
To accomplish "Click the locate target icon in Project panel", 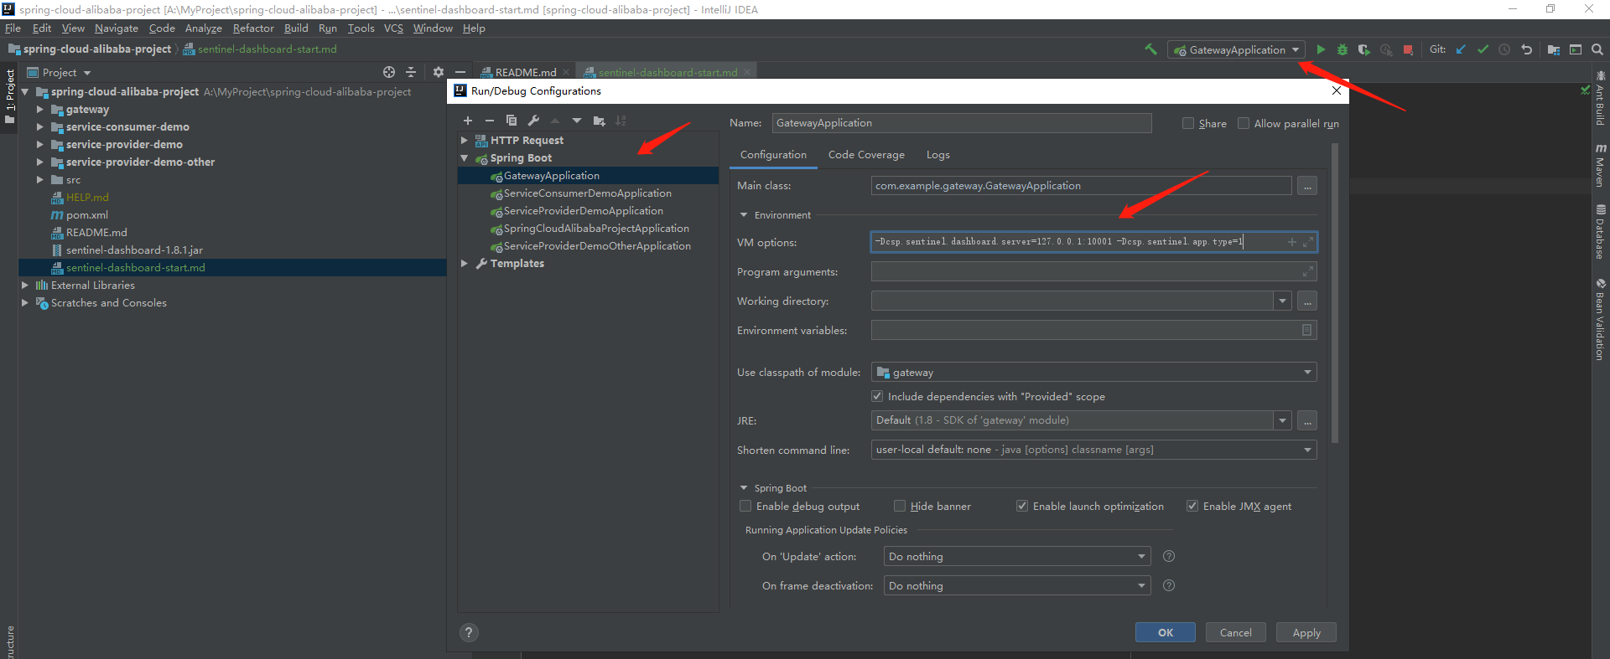I will (389, 72).
